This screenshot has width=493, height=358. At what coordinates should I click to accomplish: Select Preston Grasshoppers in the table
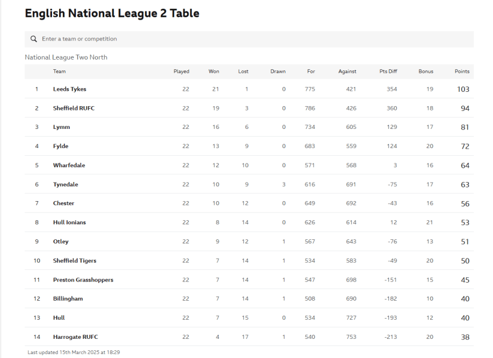(83, 280)
